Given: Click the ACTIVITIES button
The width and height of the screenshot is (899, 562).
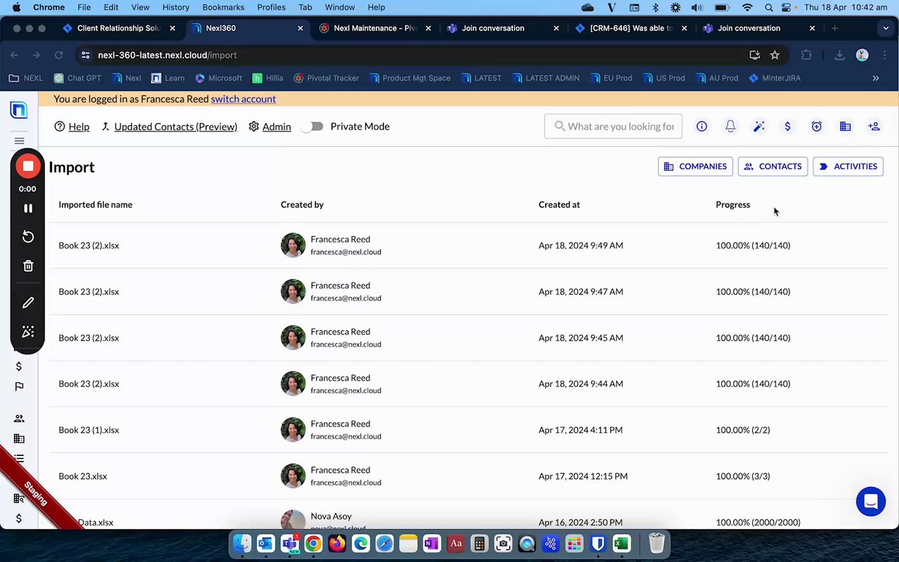Looking at the screenshot, I should pos(848,166).
